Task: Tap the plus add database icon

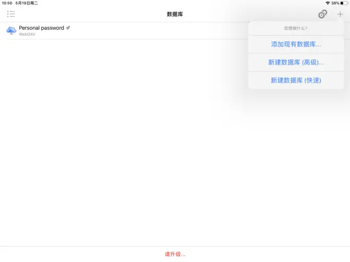Action: tap(340, 14)
